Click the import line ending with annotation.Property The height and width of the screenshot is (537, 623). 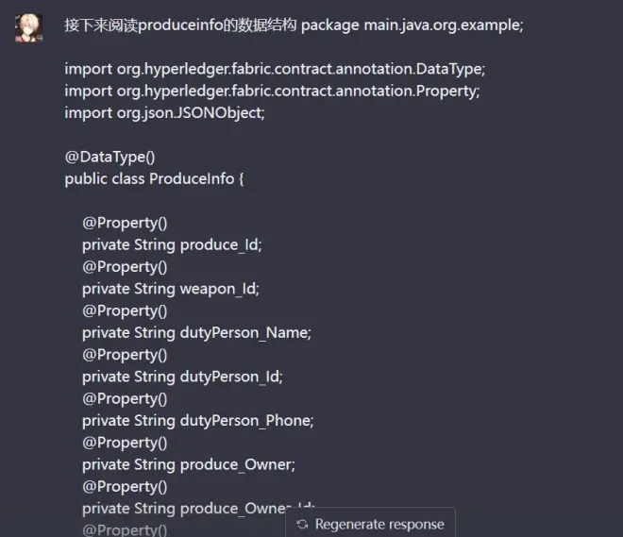(272, 91)
